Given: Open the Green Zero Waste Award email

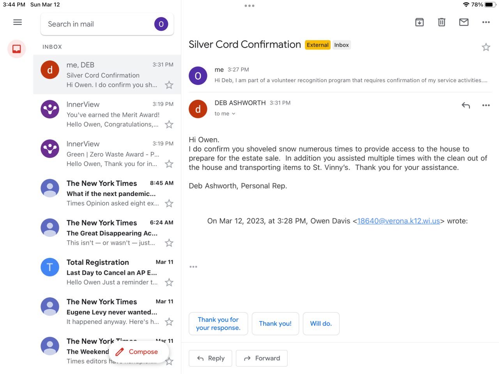Looking at the screenshot, I should [x=112, y=154].
